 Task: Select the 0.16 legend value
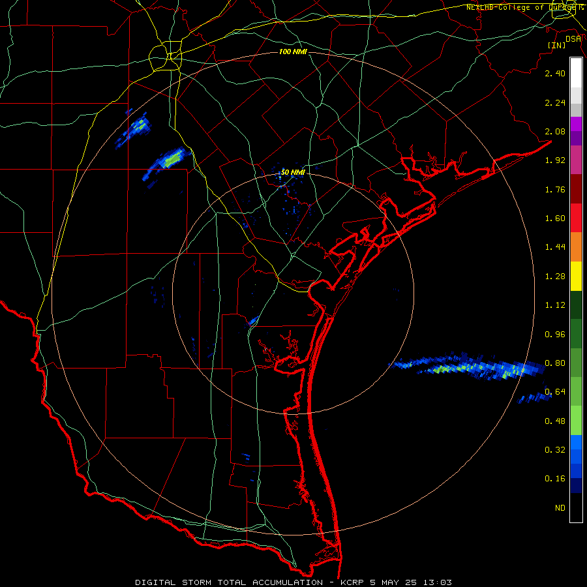click(555, 479)
